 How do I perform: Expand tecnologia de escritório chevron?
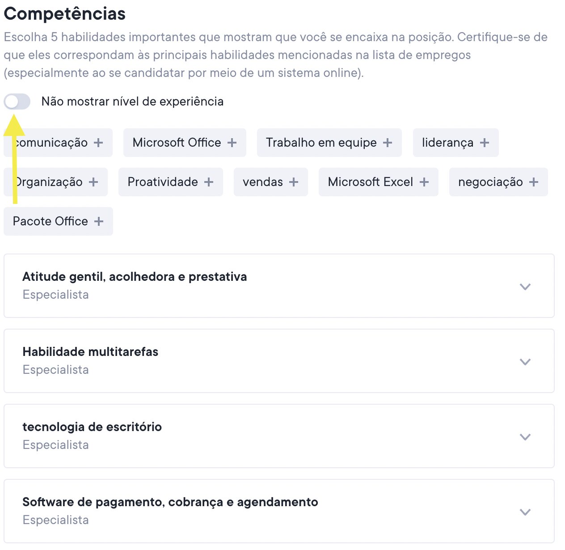point(525,437)
